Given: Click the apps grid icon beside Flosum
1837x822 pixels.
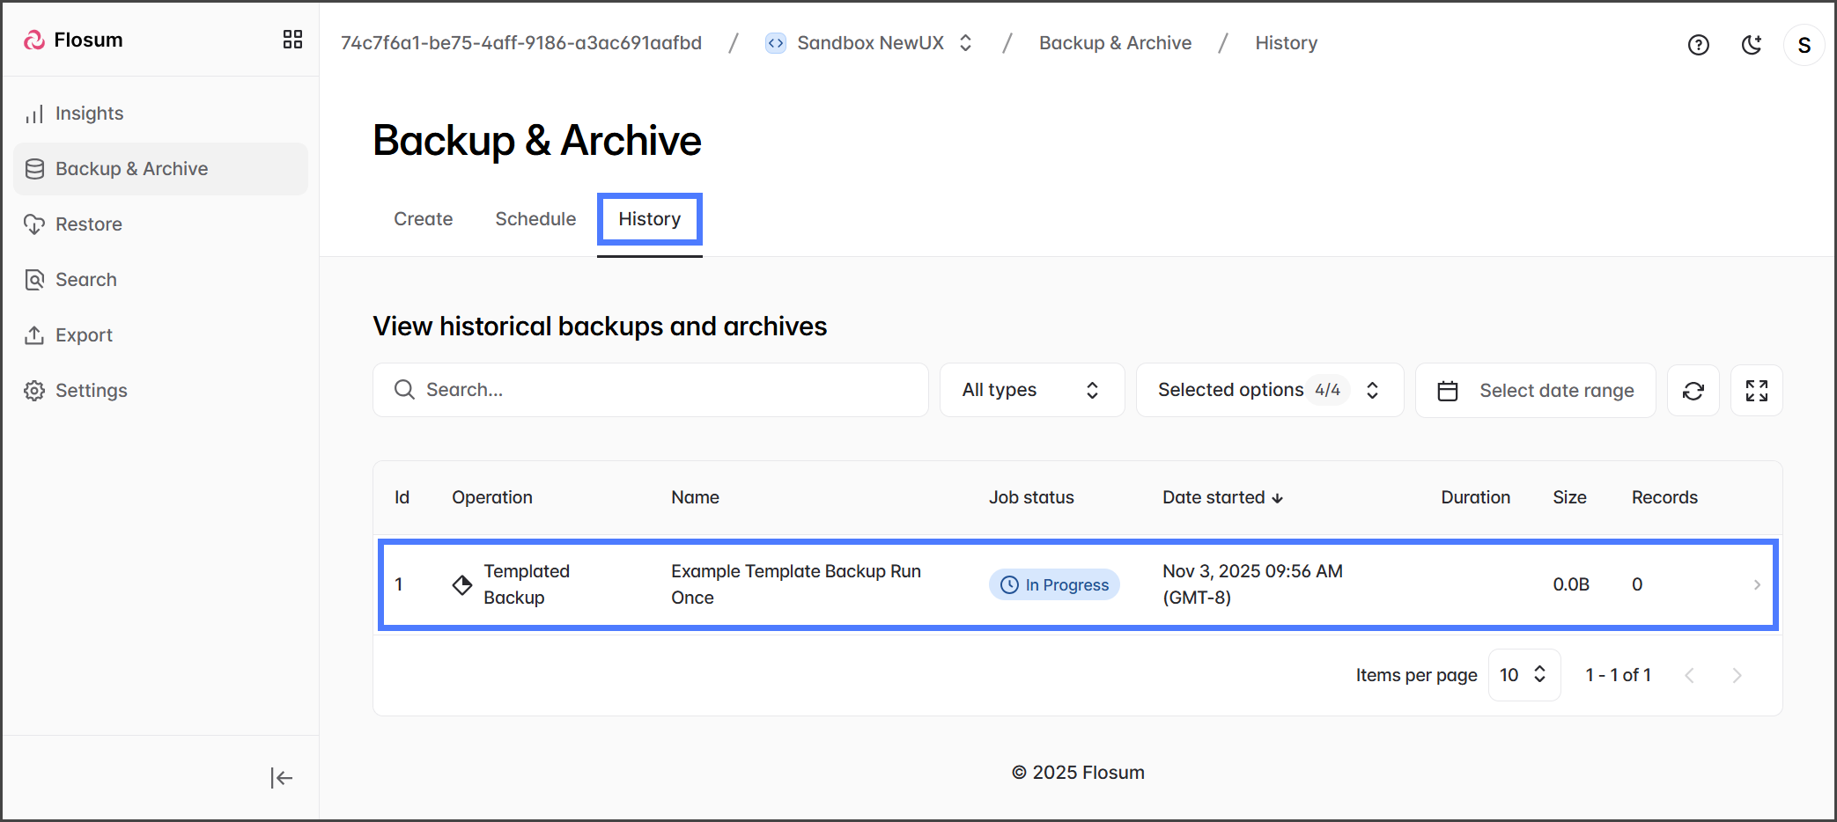Looking at the screenshot, I should click(292, 40).
